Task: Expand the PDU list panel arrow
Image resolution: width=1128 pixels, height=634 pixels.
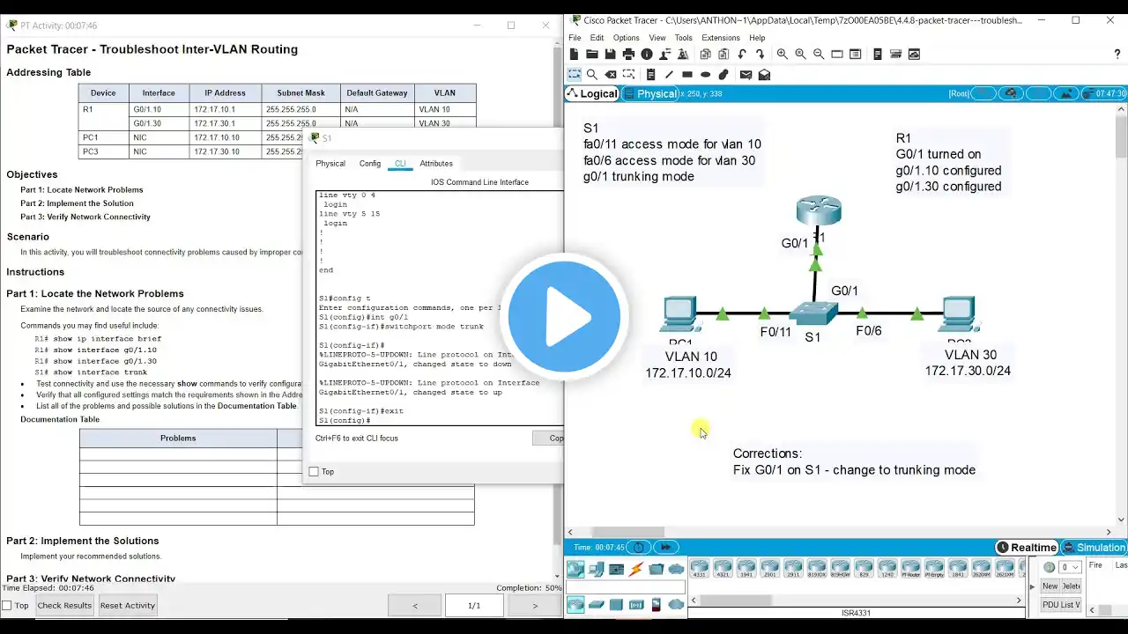Action: (x=1033, y=586)
